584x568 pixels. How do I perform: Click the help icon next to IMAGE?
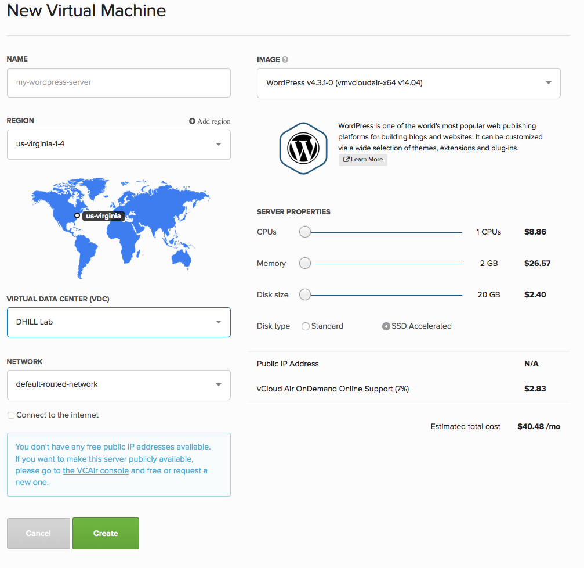[x=285, y=59]
